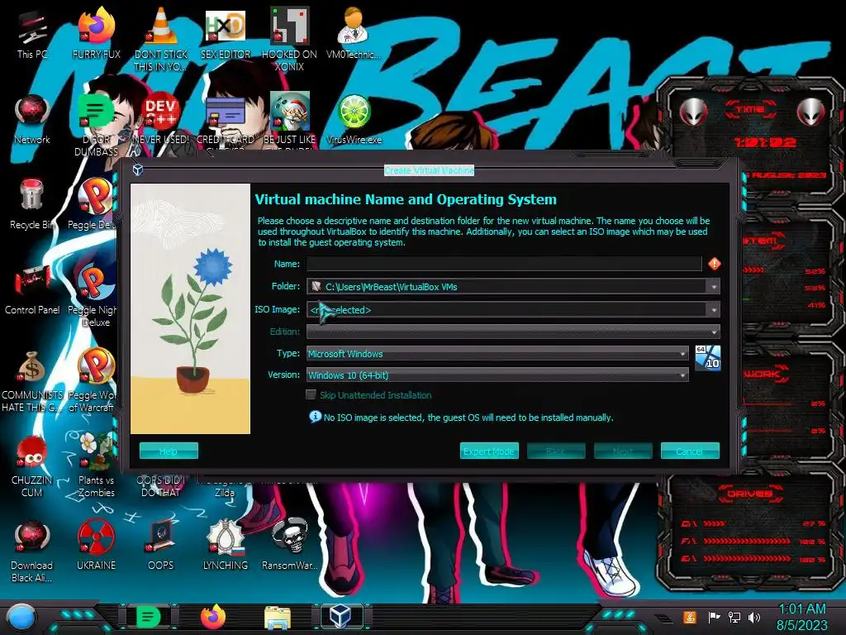Switch to Expert Mode

coord(489,451)
